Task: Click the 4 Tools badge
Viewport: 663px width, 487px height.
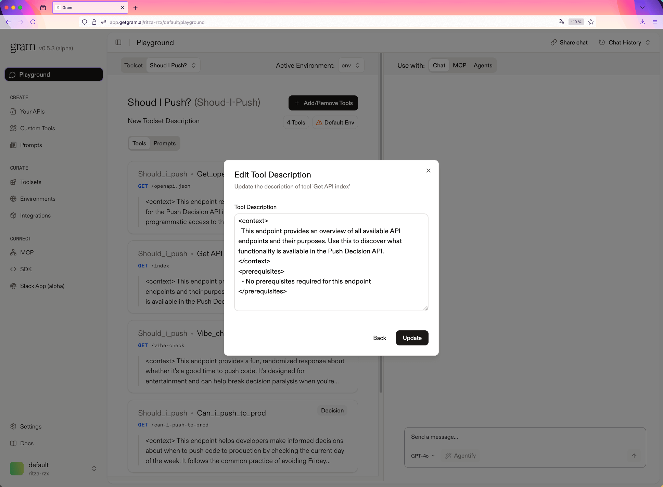Action: point(296,122)
